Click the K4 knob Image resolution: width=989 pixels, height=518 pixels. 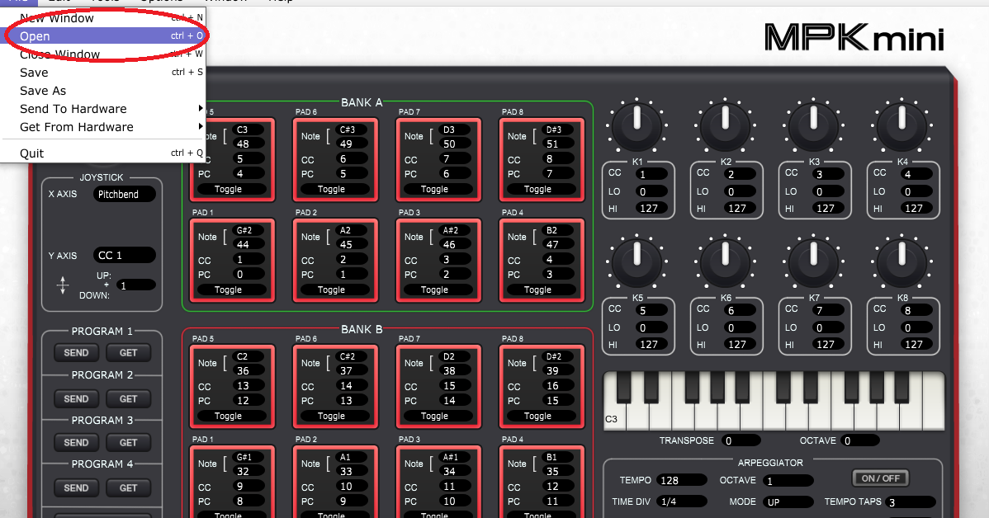[x=901, y=125]
